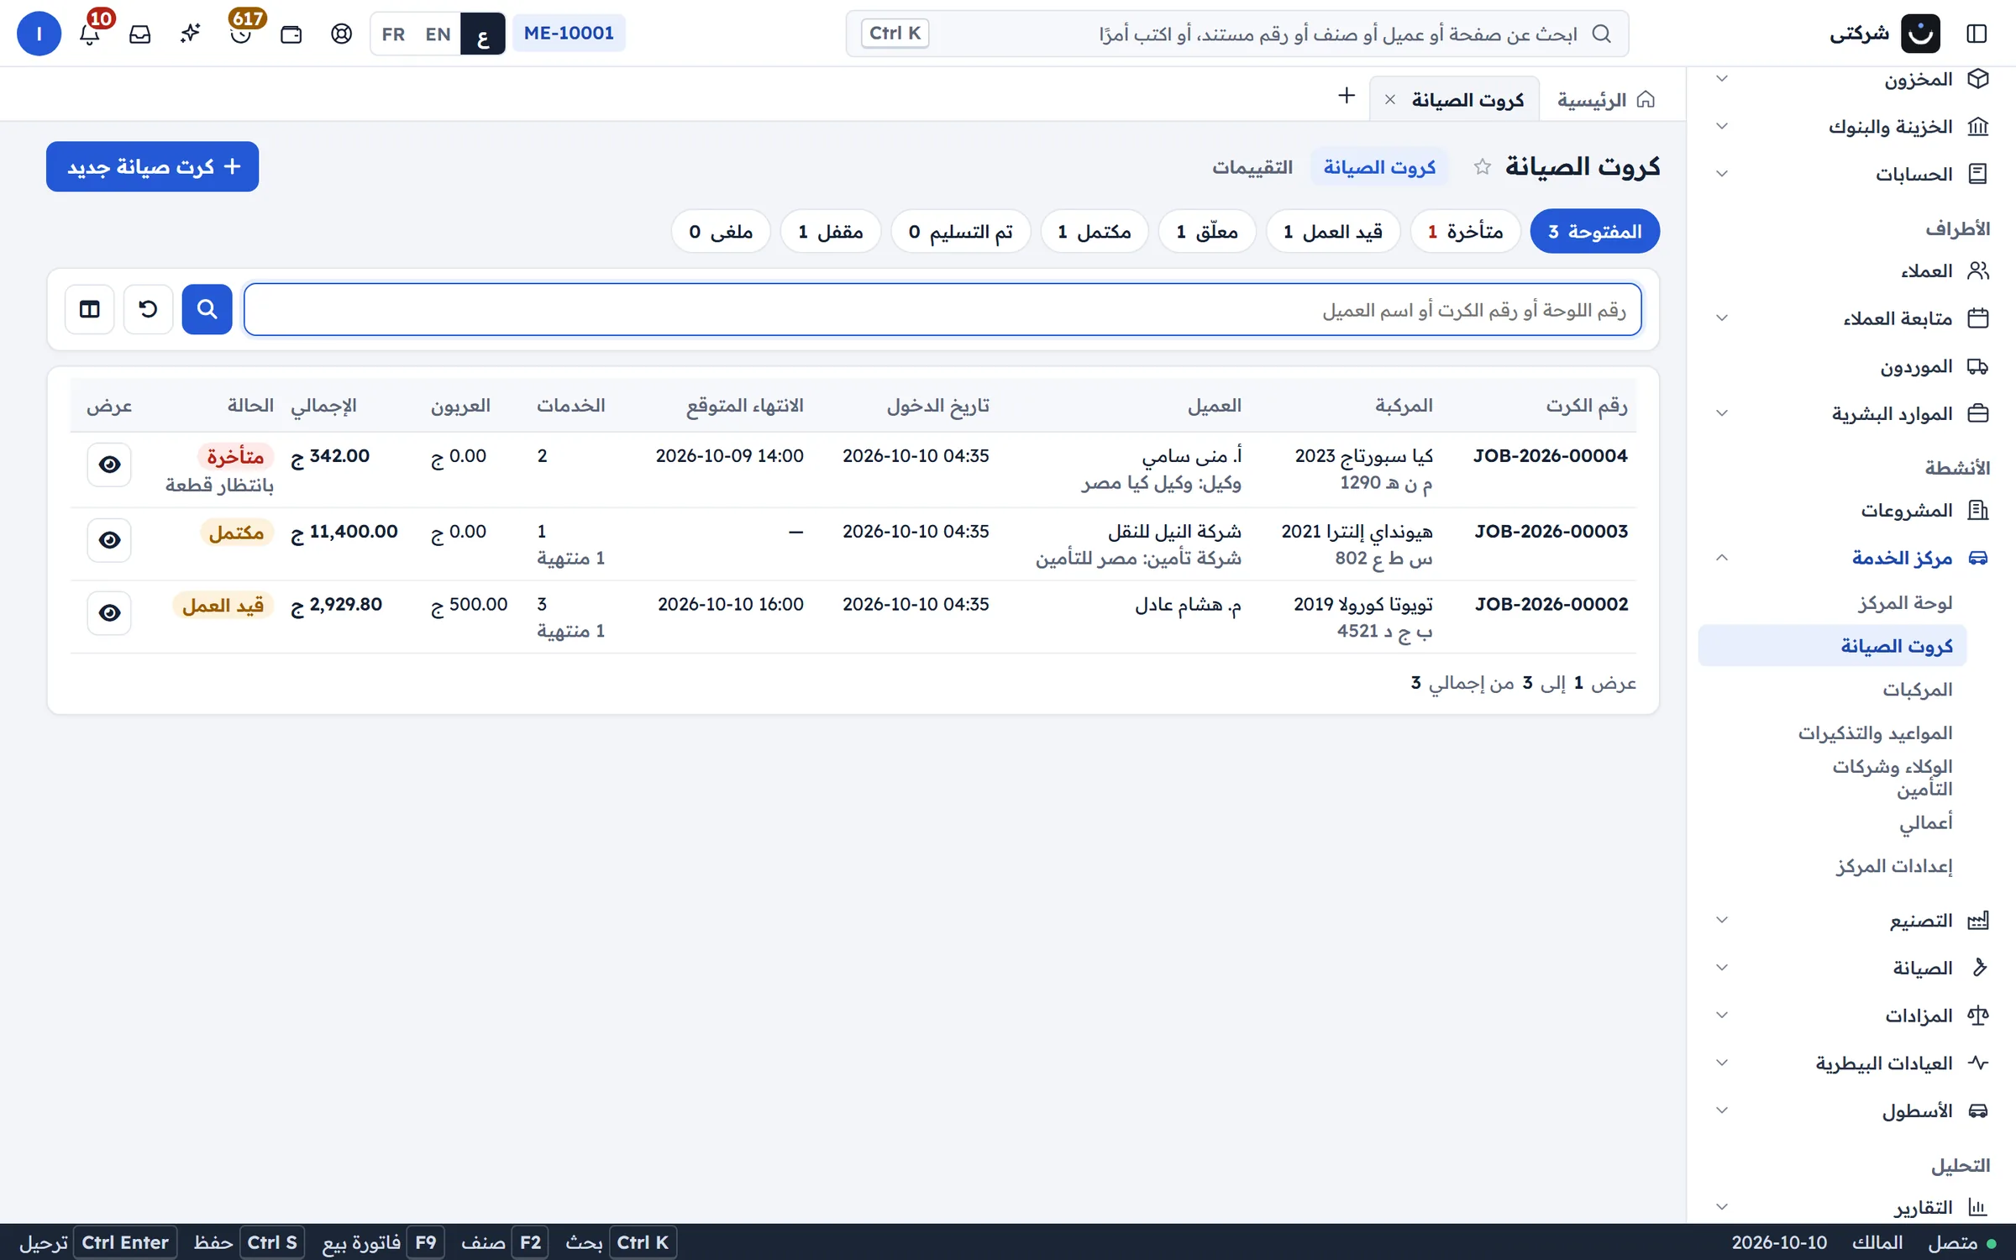Switch language to Arabic ع
The width and height of the screenshot is (2016, 1260).
[483, 34]
